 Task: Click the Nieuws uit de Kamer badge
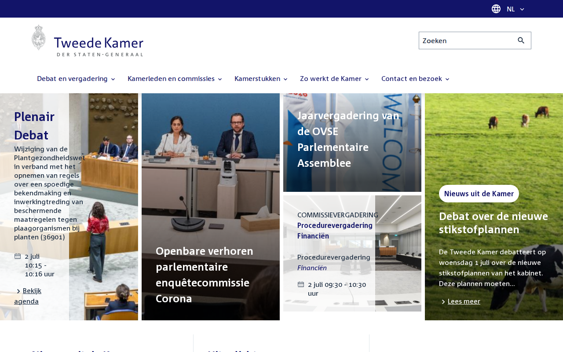click(x=479, y=194)
